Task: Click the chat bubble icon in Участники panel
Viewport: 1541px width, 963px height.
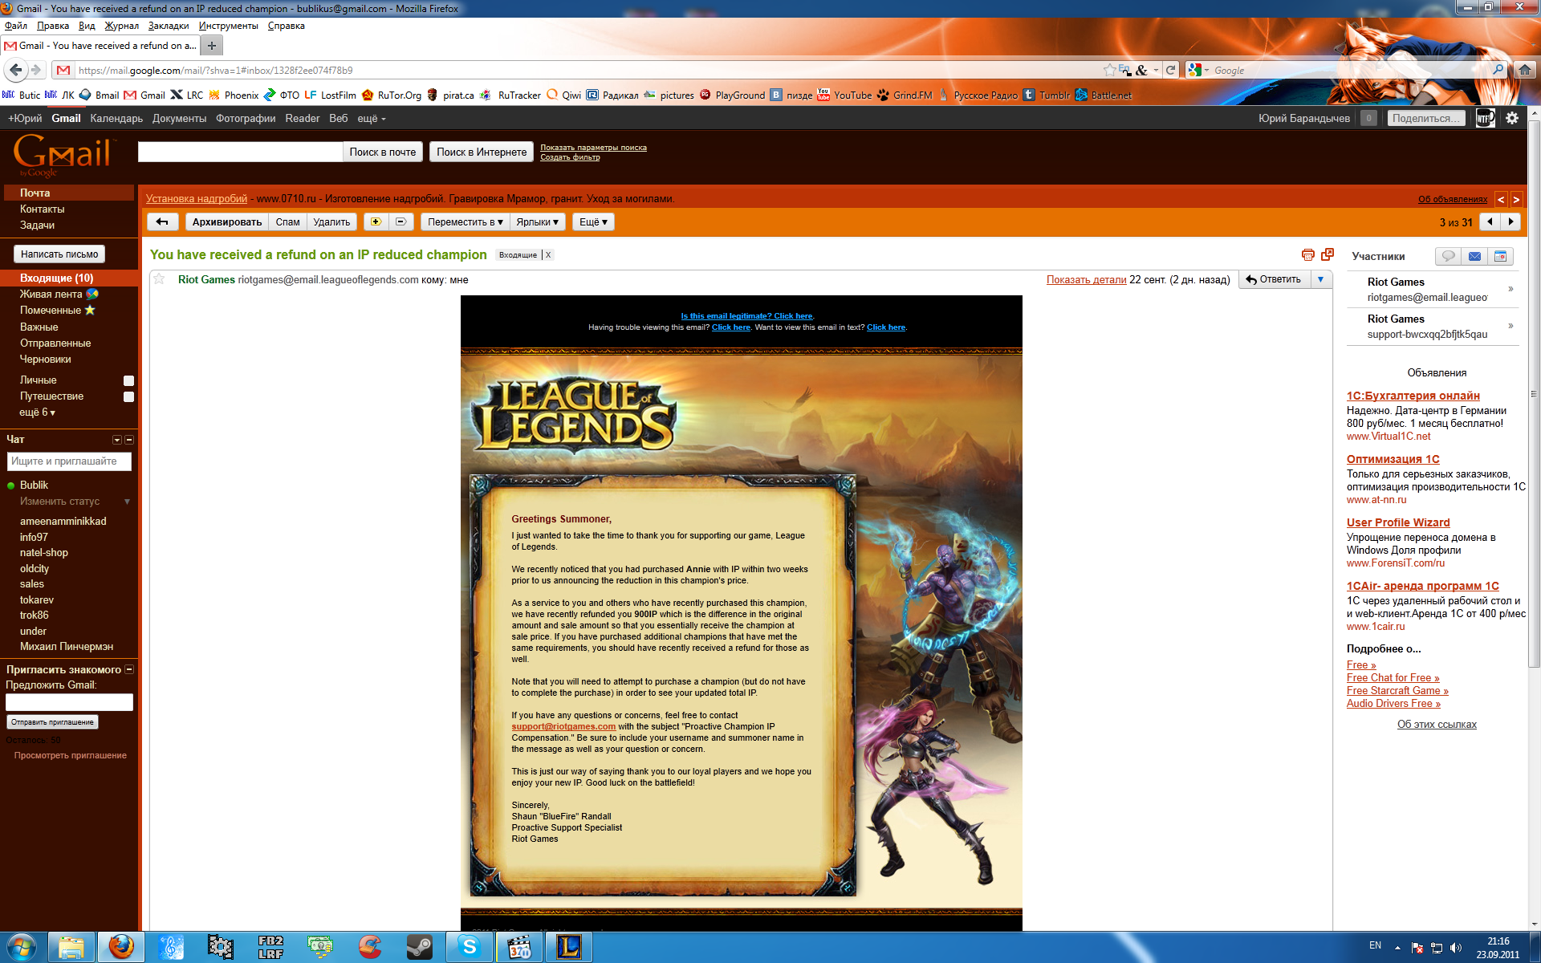Action: (x=1448, y=256)
